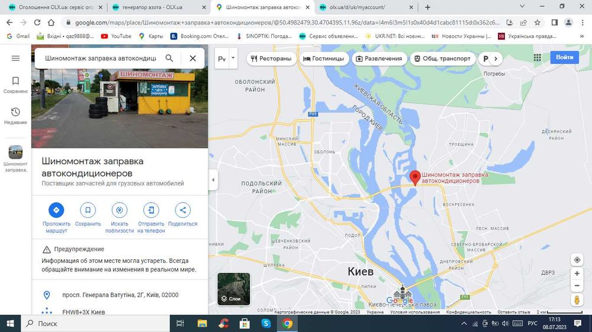Viewport: 592px width, 332px height.
Task: Open the SINOPTIK: Погода bookmark
Action: click(264, 36)
